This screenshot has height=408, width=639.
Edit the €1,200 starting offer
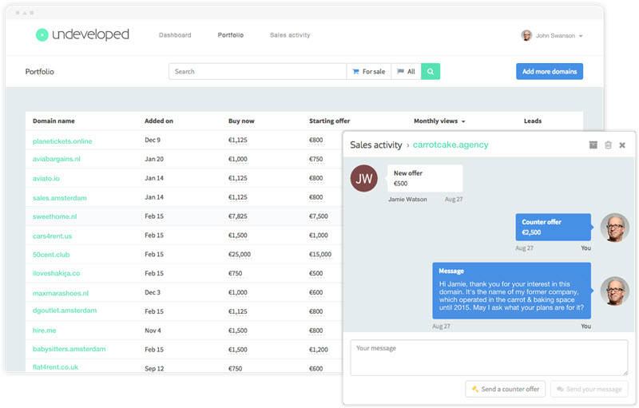coord(318,350)
